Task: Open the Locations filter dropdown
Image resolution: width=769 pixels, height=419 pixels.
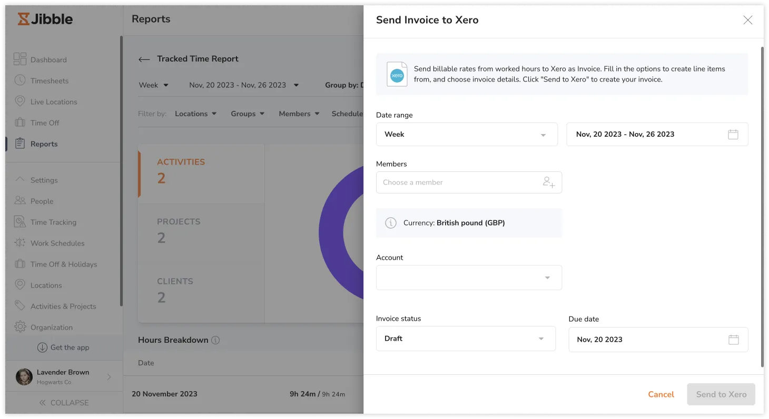Action: click(195, 114)
